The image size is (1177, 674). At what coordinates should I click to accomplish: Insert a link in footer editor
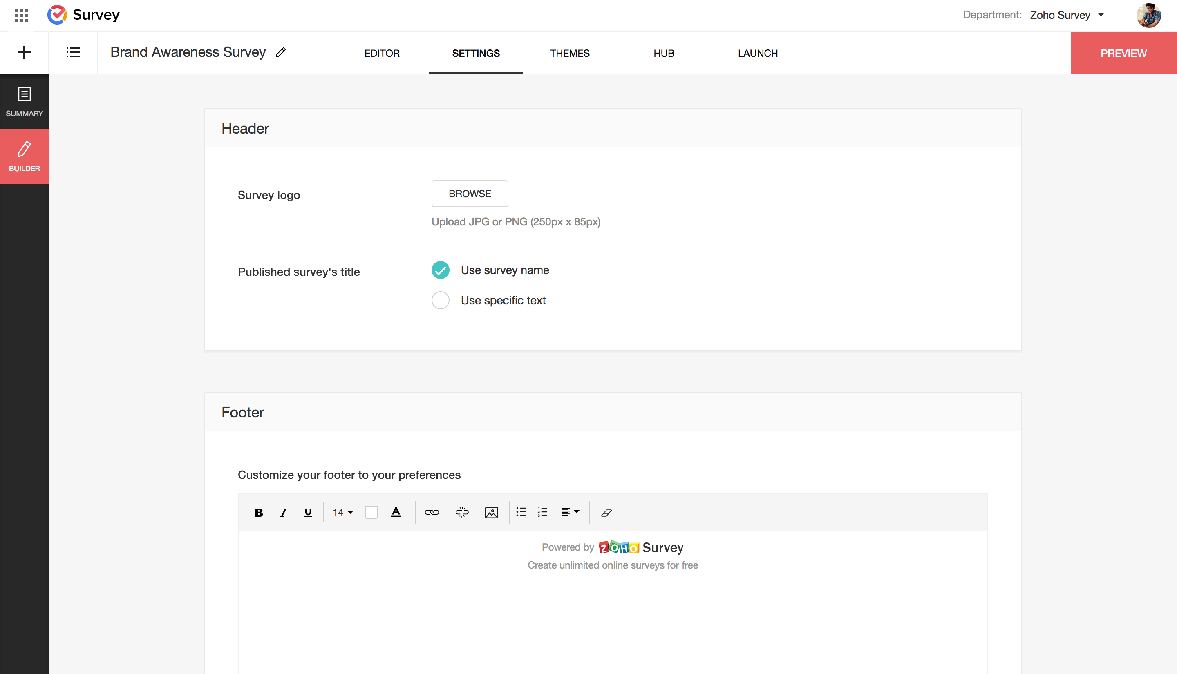[432, 512]
